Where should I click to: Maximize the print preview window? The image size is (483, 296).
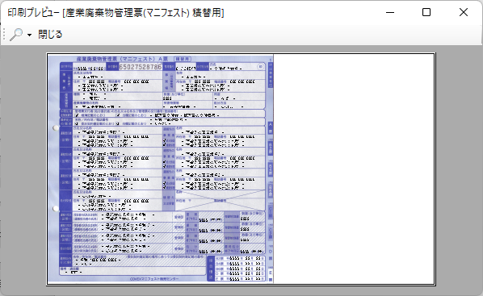(x=426, y=12)
